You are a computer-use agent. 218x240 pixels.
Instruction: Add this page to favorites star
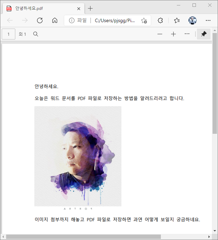[144, 20]
